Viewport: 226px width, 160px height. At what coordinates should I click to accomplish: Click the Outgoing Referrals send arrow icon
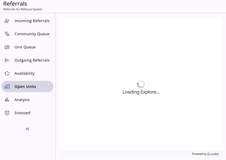pyautogui.click(x=7, y=60)
